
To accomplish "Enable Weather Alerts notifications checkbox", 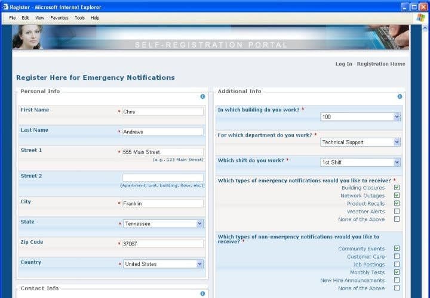I will (397, 212).
